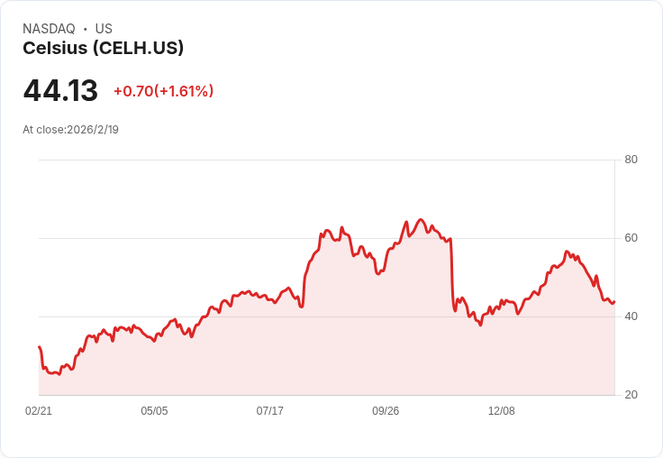Select the 05/05 date on x-axis
663x458 pixels.
coord(154,411)
